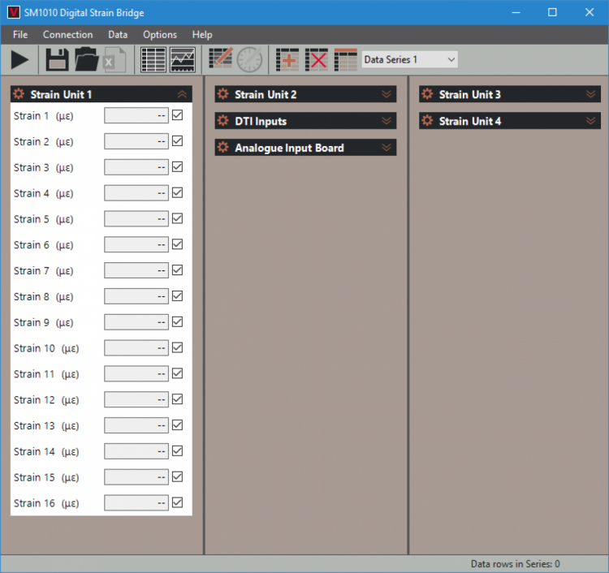Uncheck the Strain 12 checkbox
The width and height of the screenshot is (609, 573).
coord(178,399)
